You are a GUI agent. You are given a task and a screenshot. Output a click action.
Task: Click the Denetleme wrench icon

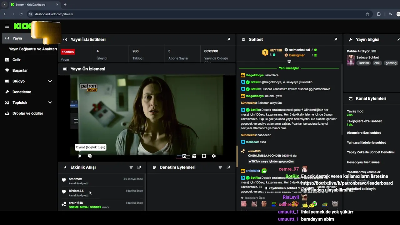(7, 92)
